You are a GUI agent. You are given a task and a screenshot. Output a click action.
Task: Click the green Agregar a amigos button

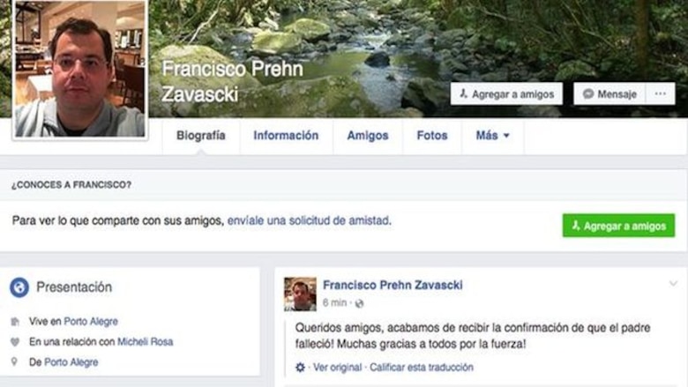pyautogui.click(x=618, y=226)
